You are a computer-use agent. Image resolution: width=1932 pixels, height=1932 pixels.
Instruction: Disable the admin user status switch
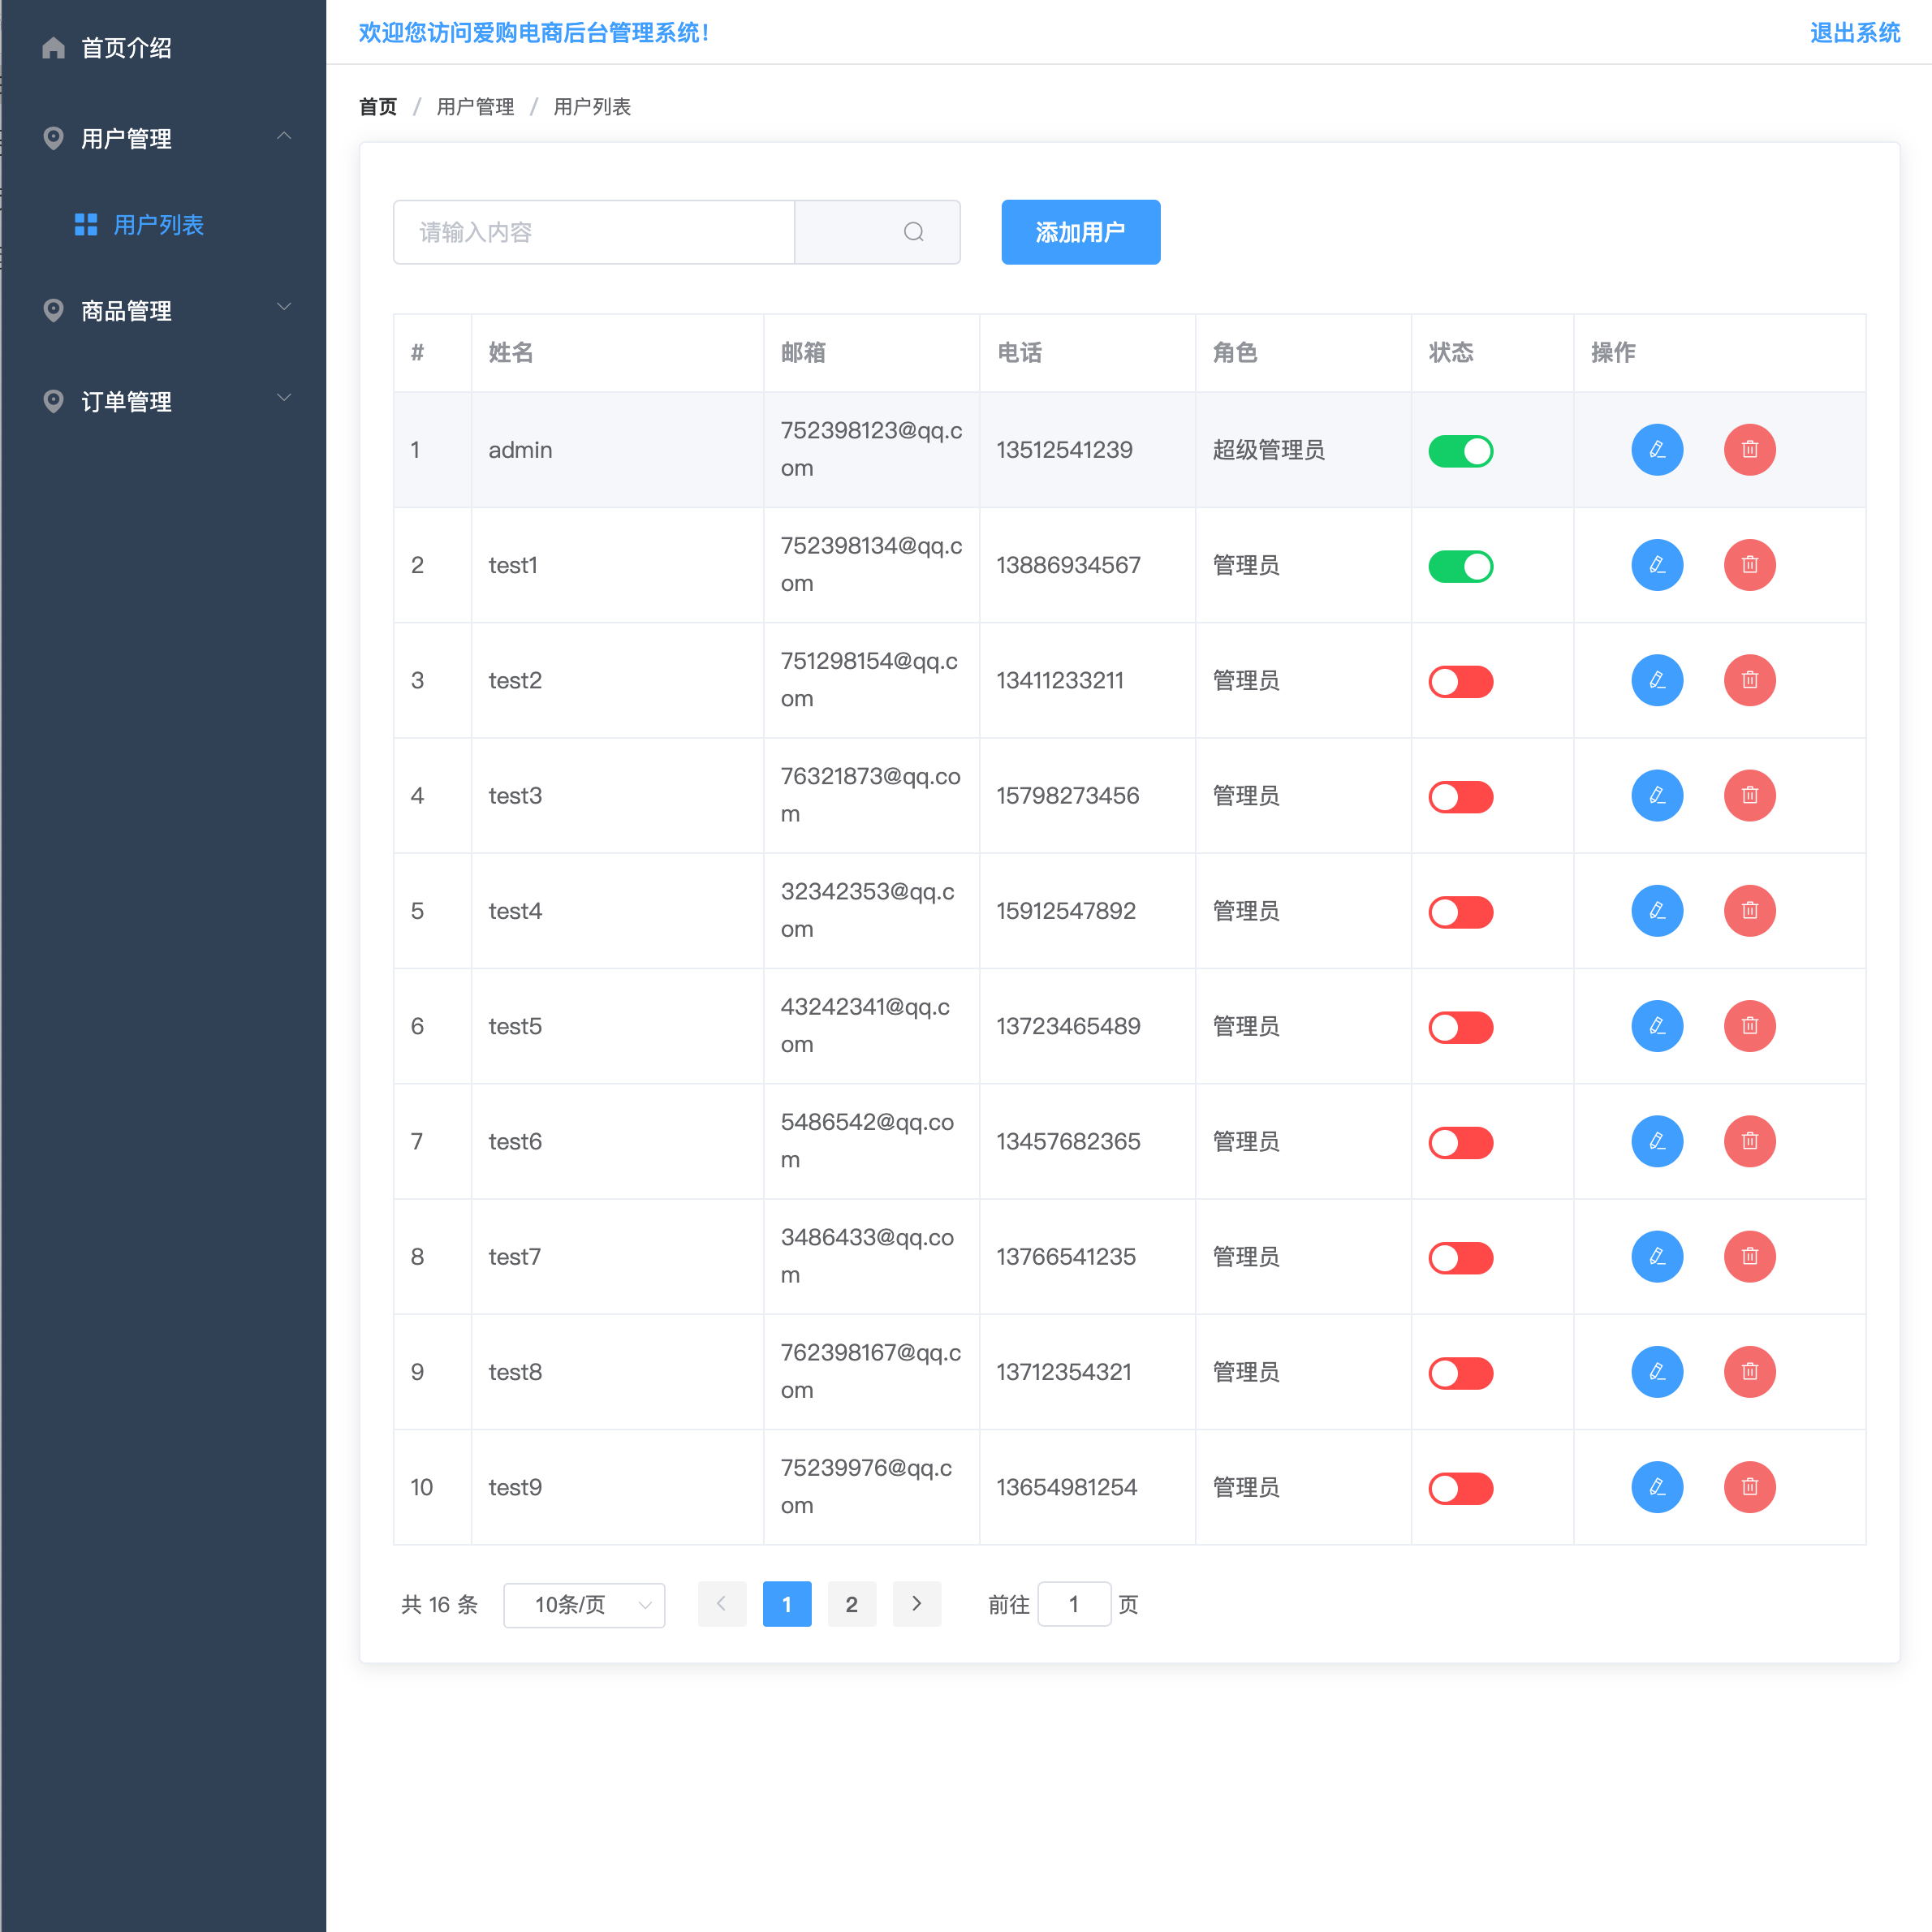click(1460, 451)
